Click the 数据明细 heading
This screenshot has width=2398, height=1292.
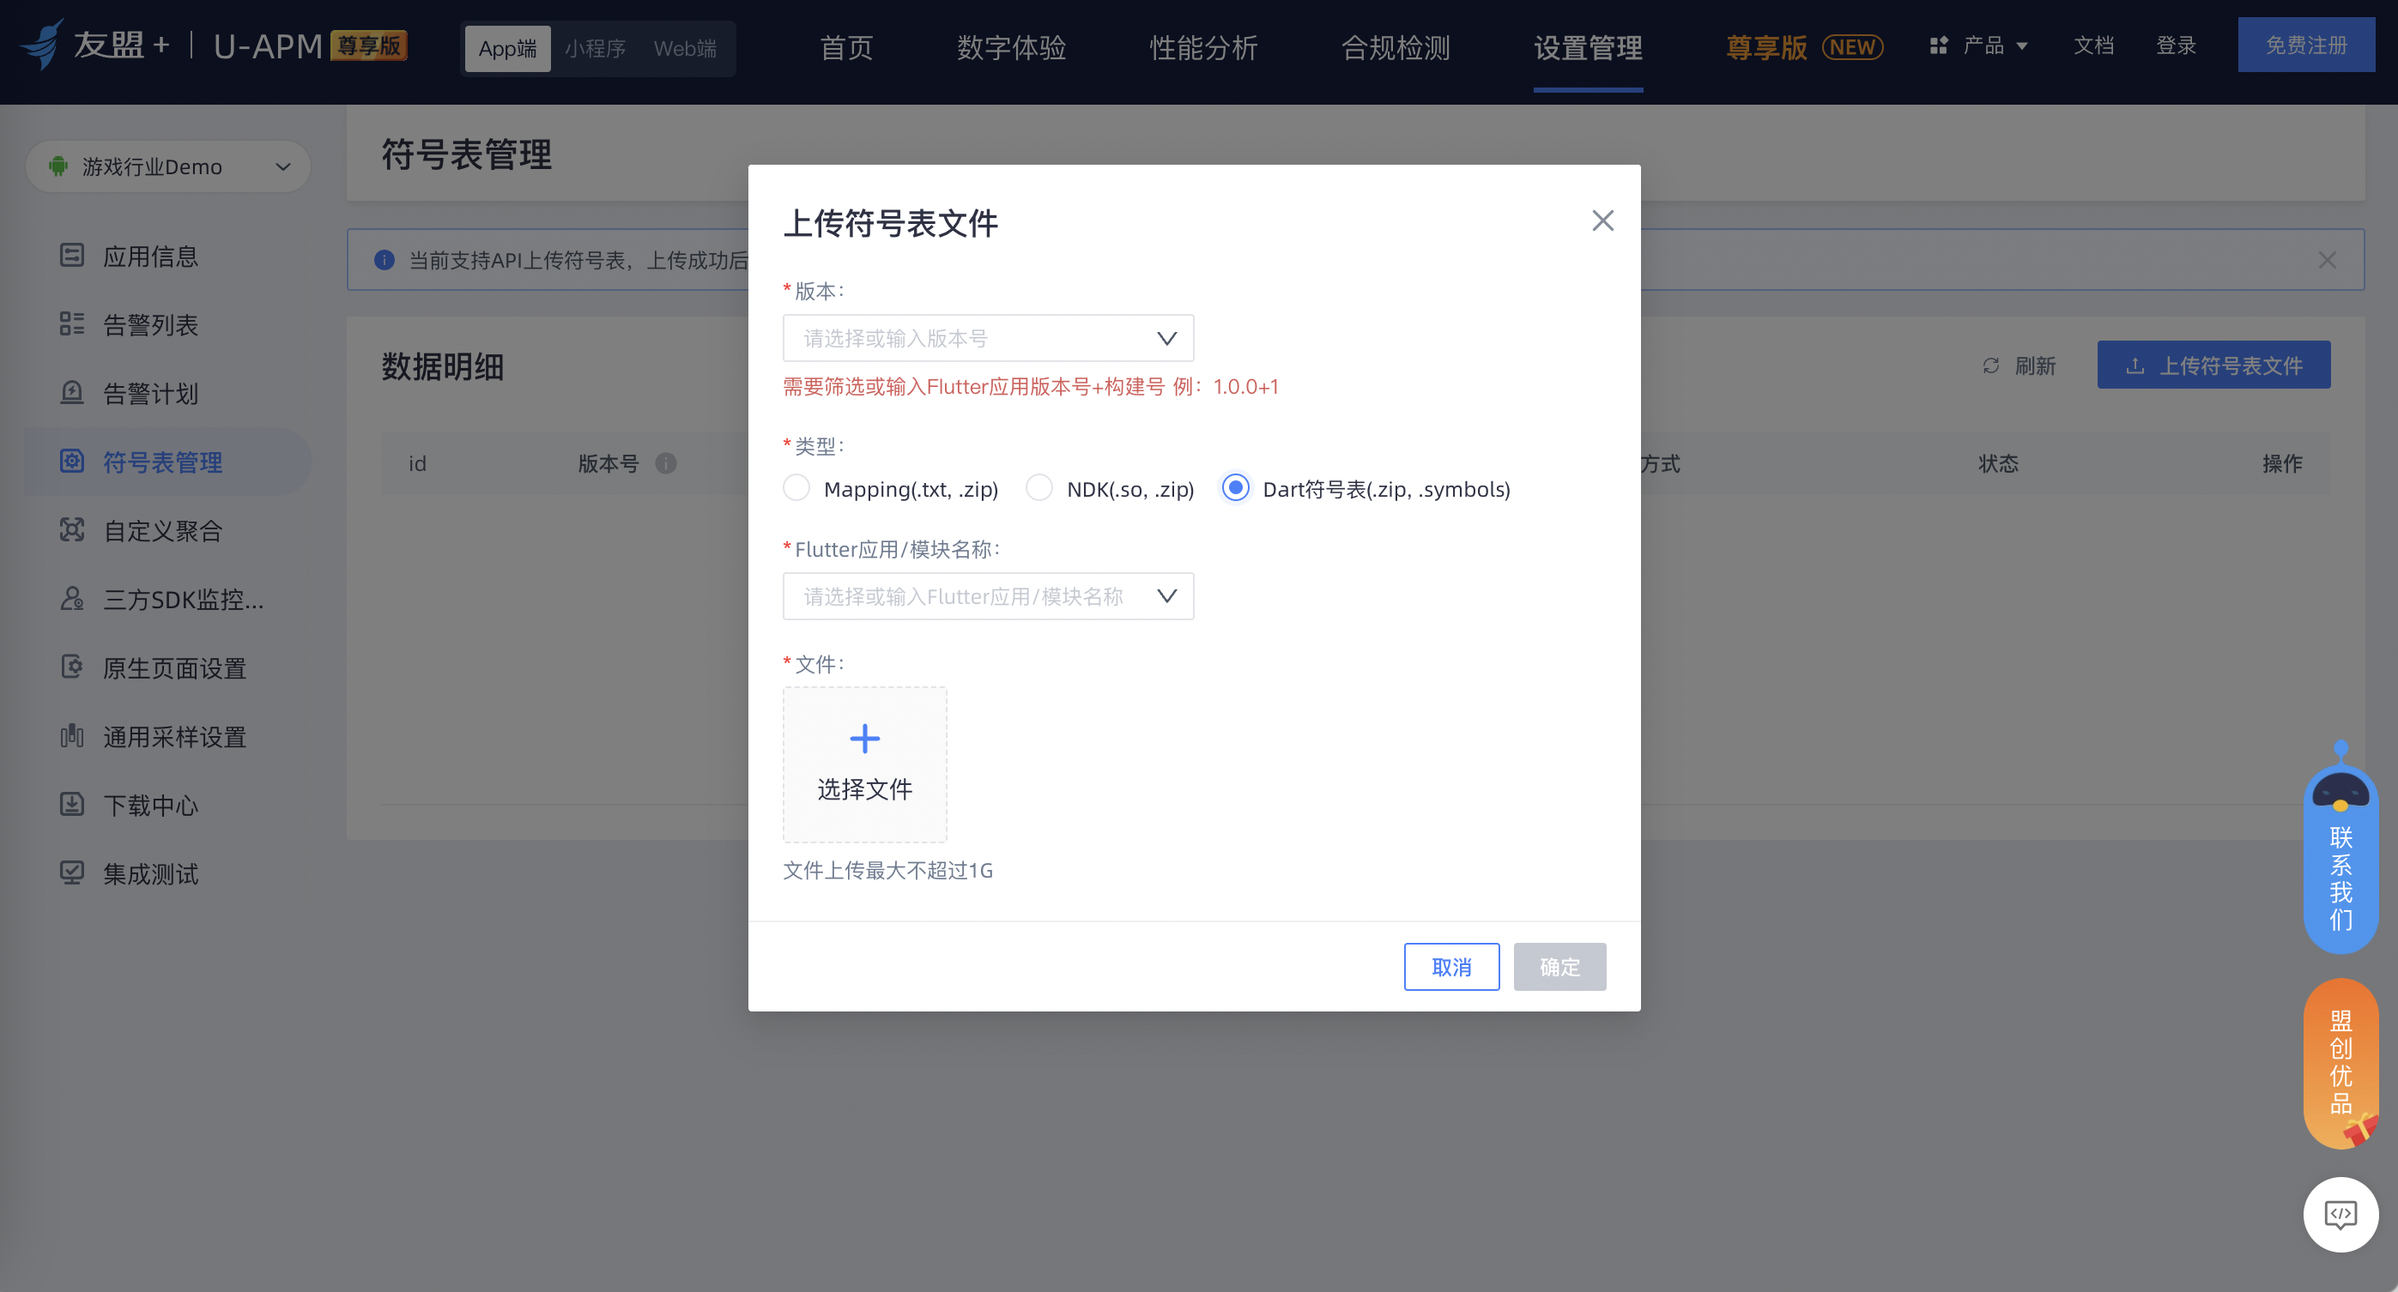coord(442,366)
